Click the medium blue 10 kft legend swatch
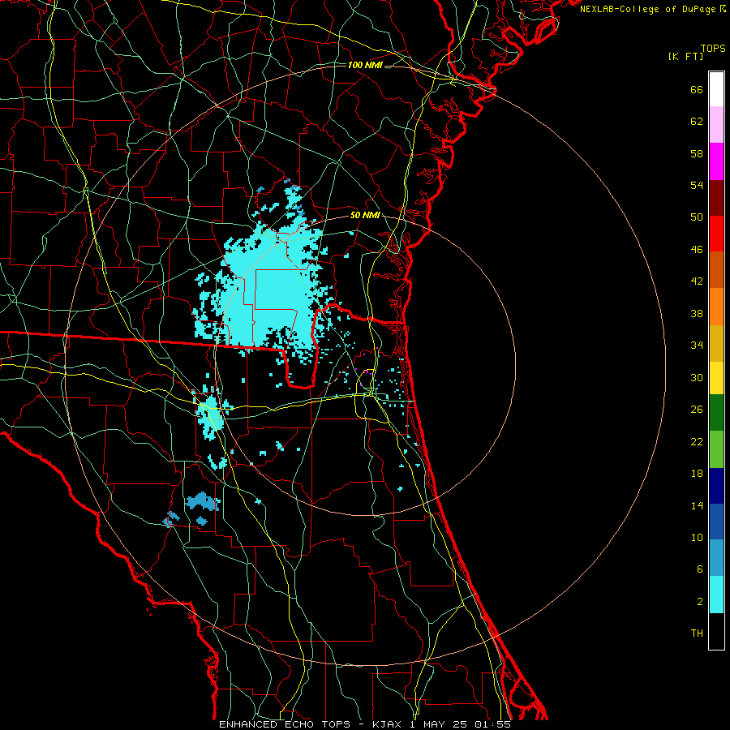This screenshot has height=730, width=730. 716,522
